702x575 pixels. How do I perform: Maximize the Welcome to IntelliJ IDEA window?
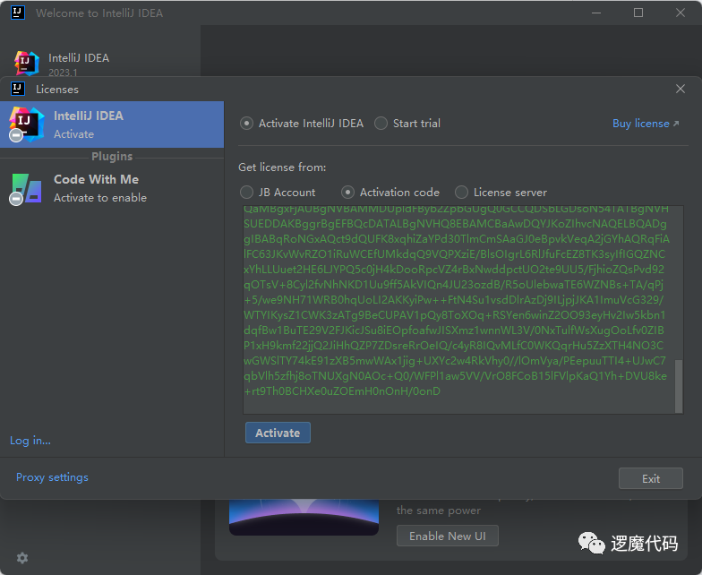pos(638,13)
